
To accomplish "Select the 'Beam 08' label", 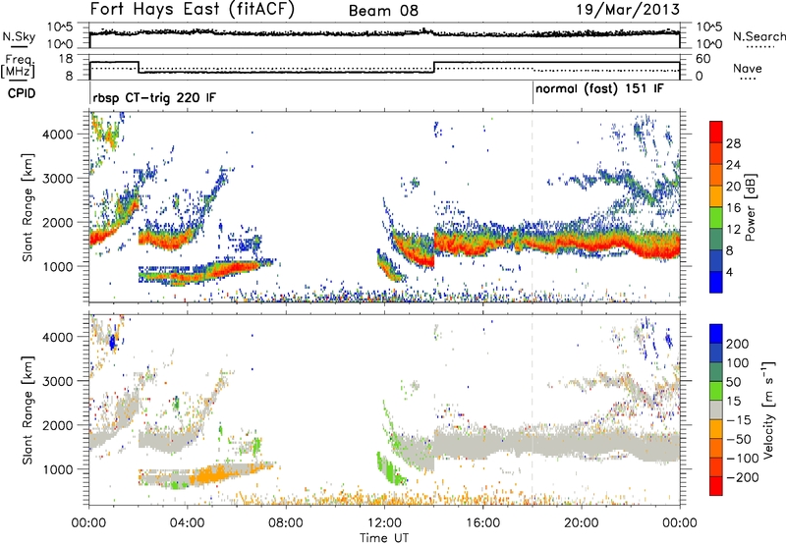I will 383,11.
